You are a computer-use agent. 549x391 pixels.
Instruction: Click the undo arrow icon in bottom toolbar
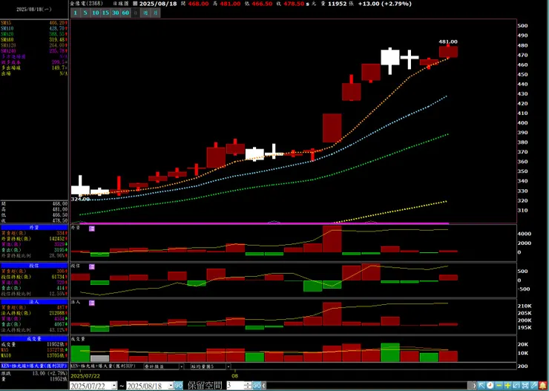(x=516, y=385)
